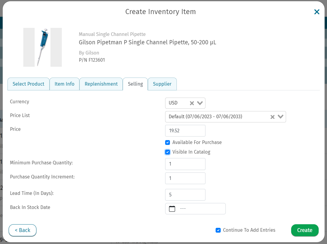This screenshot has height=244, width=327.
Task: Go back with the Back button
Action: tap(22, 230)
